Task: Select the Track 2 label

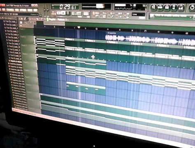Action: (x=27, y=40)
